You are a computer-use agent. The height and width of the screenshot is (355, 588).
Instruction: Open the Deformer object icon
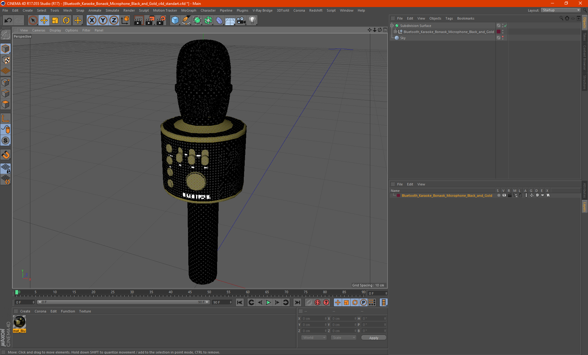[219, 20]
